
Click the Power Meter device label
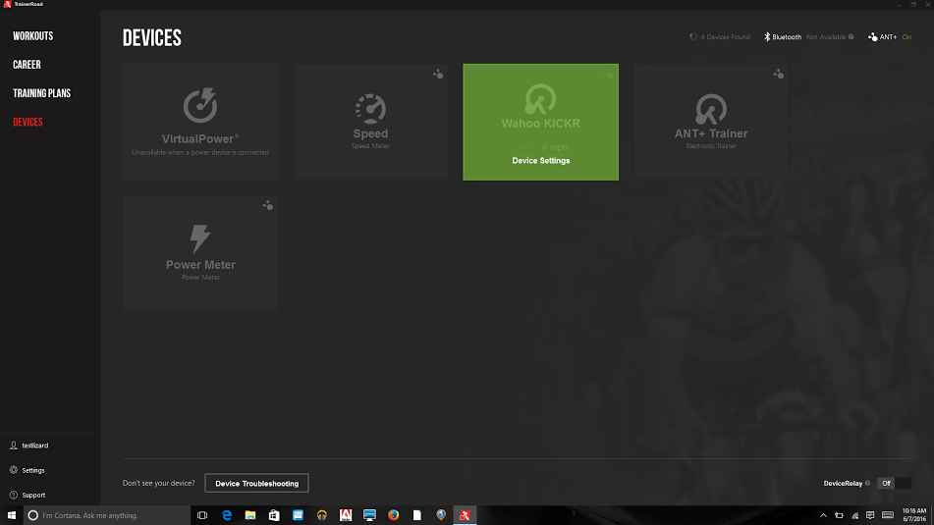coord(200,265)
